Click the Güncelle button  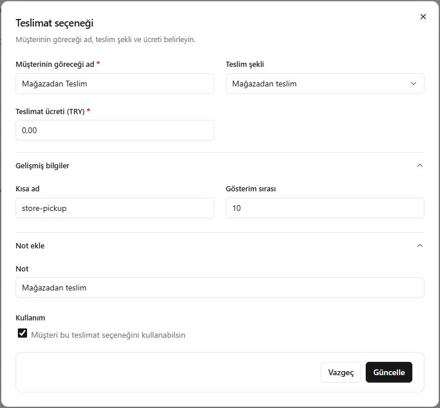tap(389, 372)
